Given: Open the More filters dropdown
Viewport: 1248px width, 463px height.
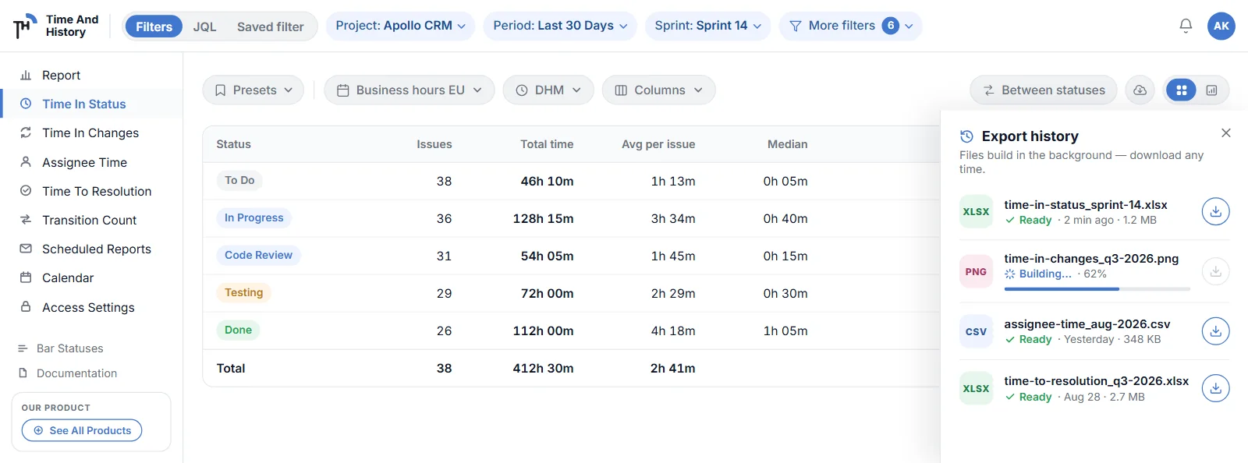Looking at the screenshot, I should [x=850, y=26].
